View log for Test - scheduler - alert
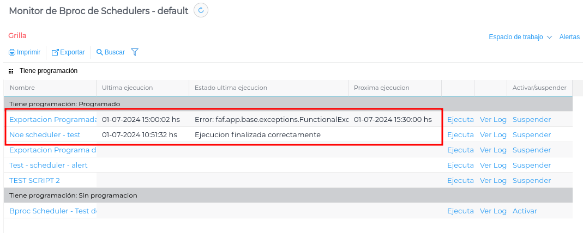This screenshot has width=583, height=233. pos(493,165)
